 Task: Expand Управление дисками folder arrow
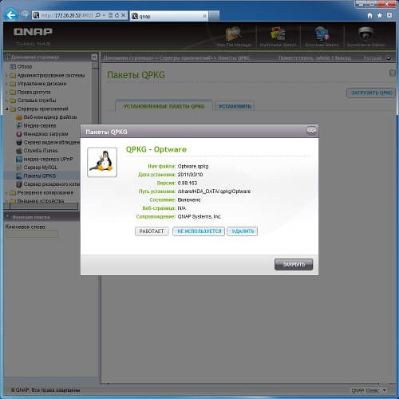pyautogui.click(x=6, y=84)
